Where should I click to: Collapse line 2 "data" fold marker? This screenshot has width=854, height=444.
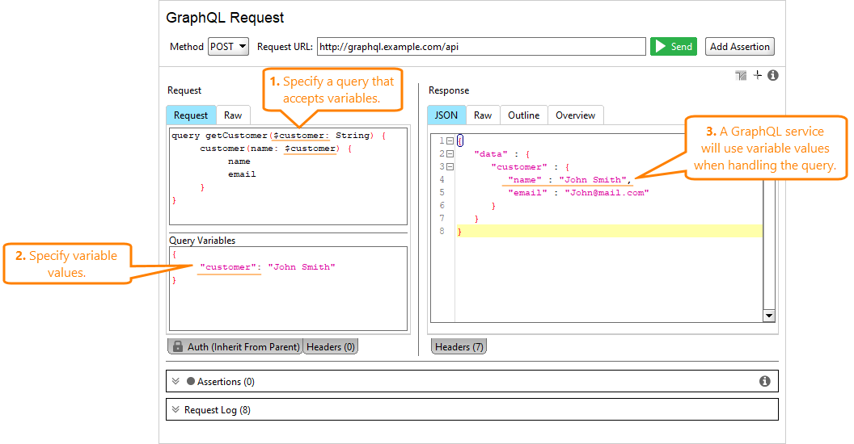(x=450, y=154)
